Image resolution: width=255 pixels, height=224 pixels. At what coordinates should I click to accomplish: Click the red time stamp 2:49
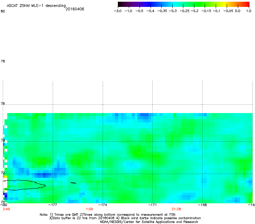coord(6,209)
